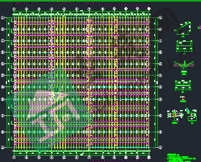The width and height of the screenshot is (201, 162).
Task: Select the ridge detail with diagonal braces
Action: (x=184, y=67)
